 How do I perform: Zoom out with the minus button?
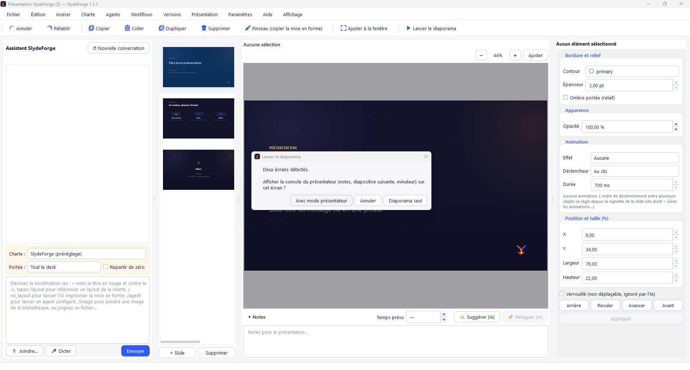(x=481, y=55)
